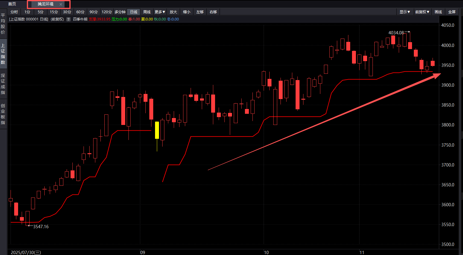The height and width of the screenshot is (255, 463).
Task: Click the 压力:0.00 pressure value
Action: pos(119,19)
